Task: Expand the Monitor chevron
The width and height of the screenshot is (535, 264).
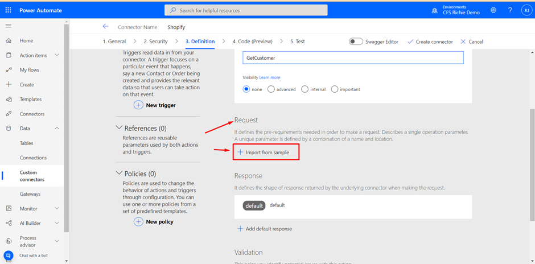Action: (x=57, y=208)
